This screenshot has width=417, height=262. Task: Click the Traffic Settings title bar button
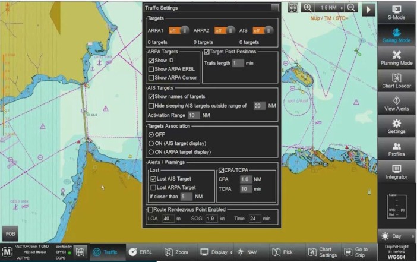[x=274, y=8]
